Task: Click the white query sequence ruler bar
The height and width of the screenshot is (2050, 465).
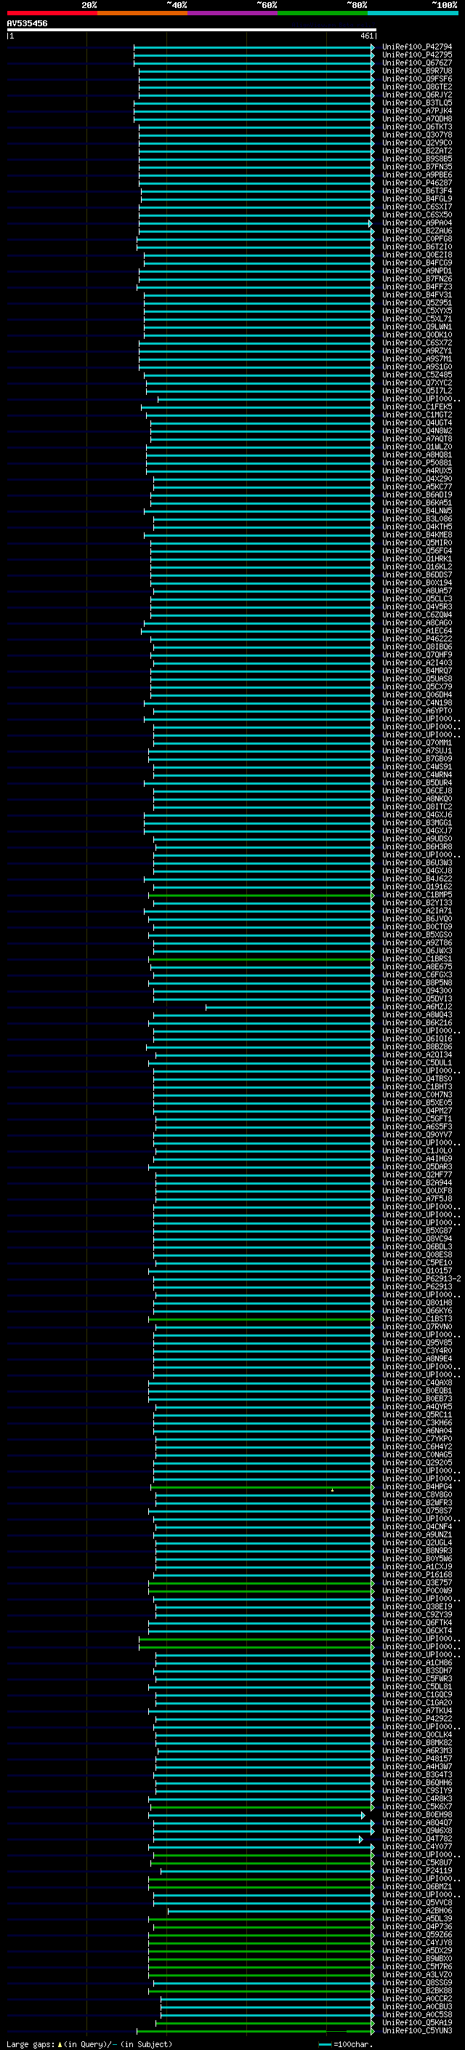Action: coord(192,31)
